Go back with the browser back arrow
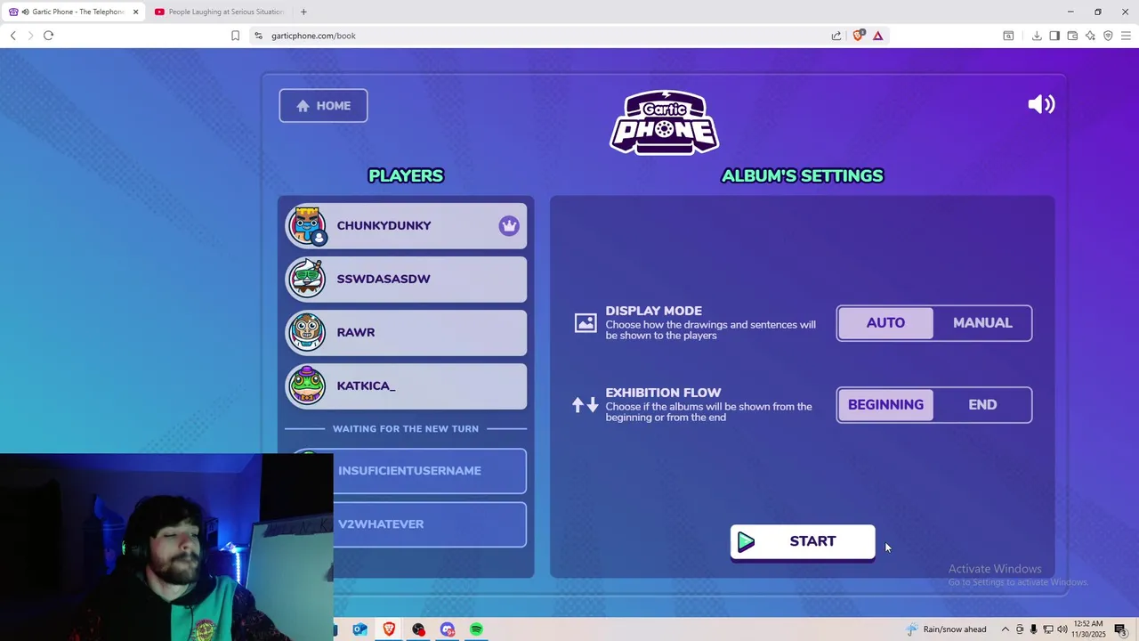The height and width of the screenshot is (641, 1139). click(x=13, y=36)
